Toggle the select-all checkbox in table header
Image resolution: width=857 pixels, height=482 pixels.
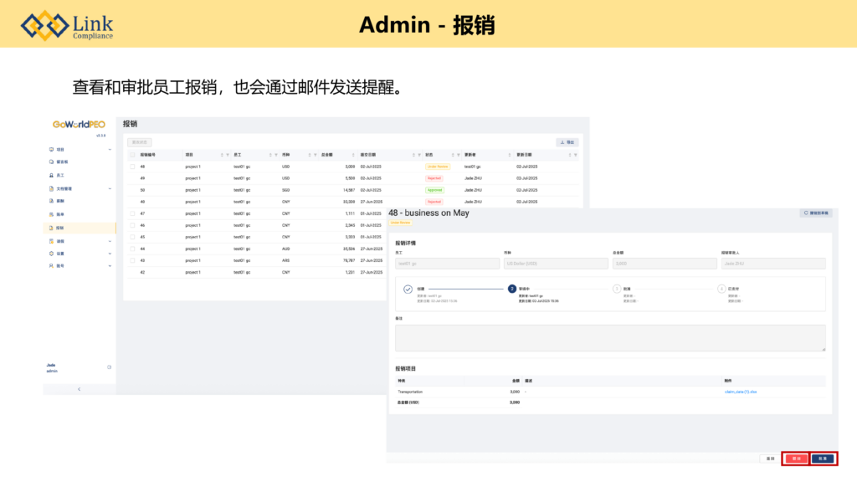click(x=132, y=155)
